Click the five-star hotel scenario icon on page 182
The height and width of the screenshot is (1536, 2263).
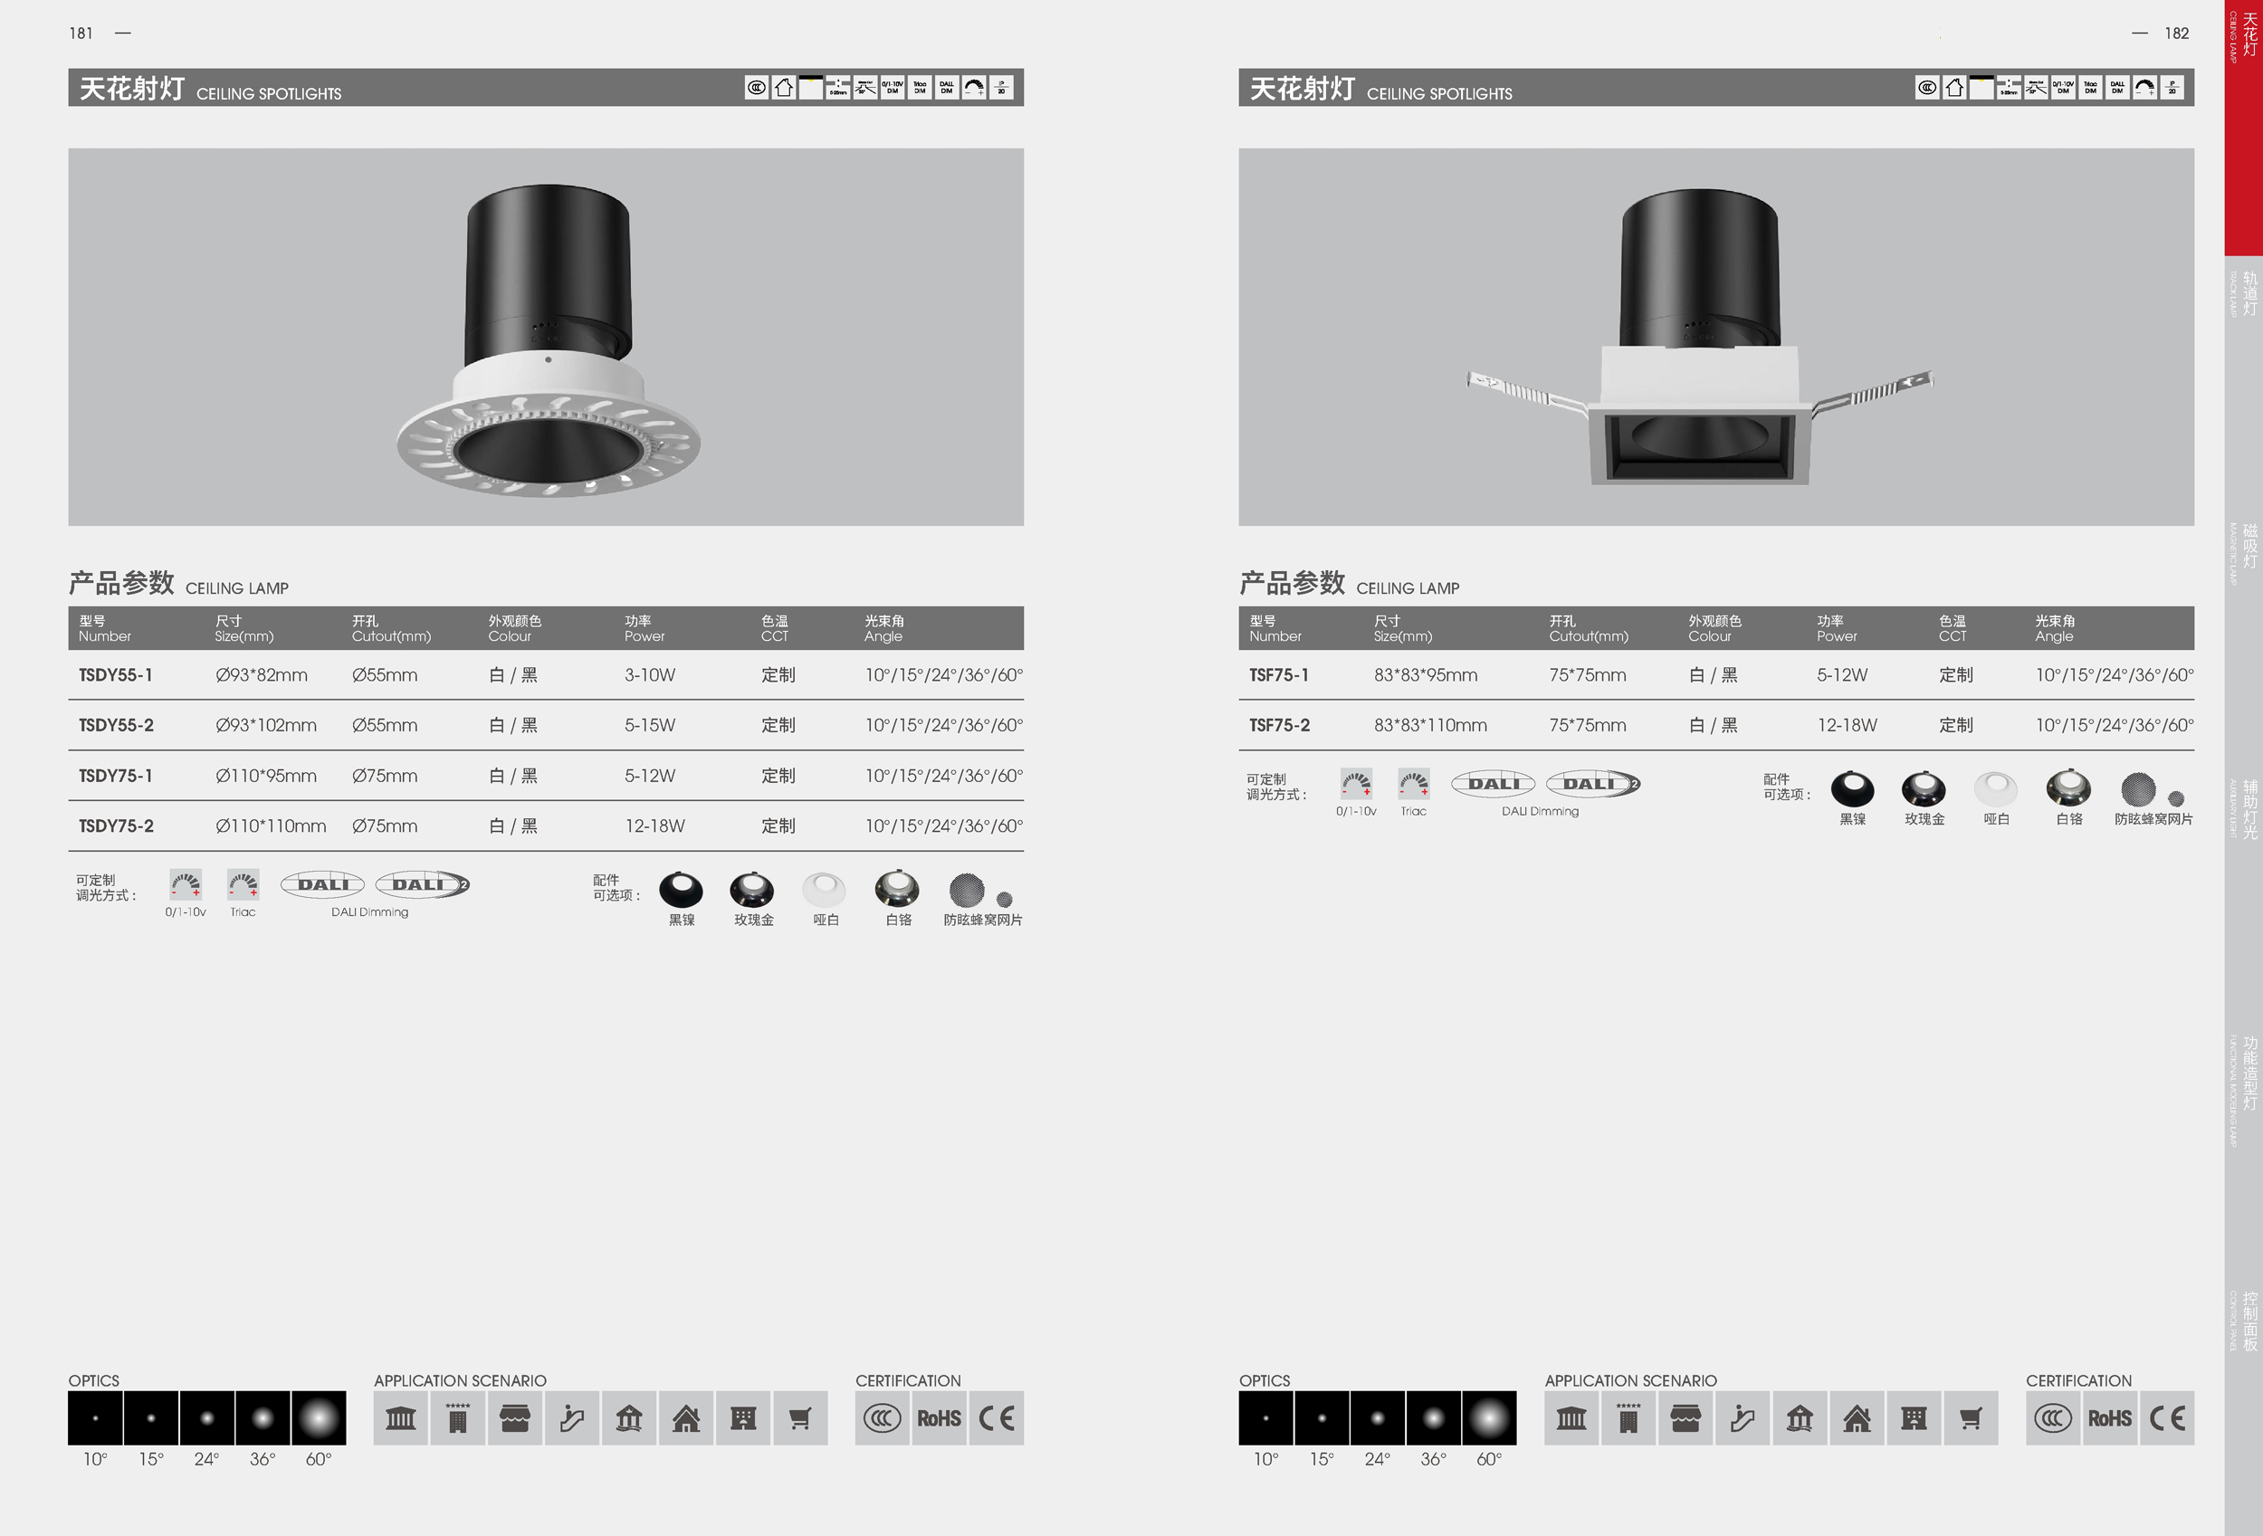(1628, 1418)
